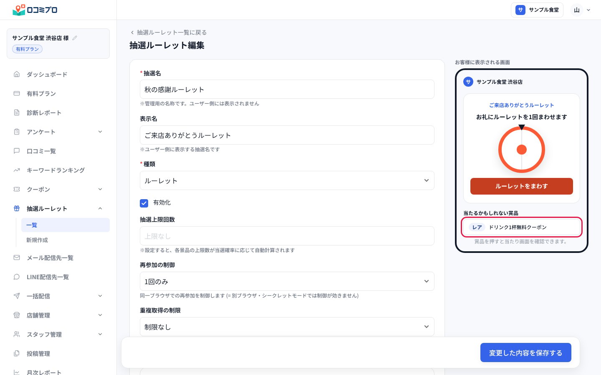Image resolution: width=601 pixels, height=375 pixels.
Task: Click the 口コミ一覧 speech bubble icon
Action: [17, 151]
